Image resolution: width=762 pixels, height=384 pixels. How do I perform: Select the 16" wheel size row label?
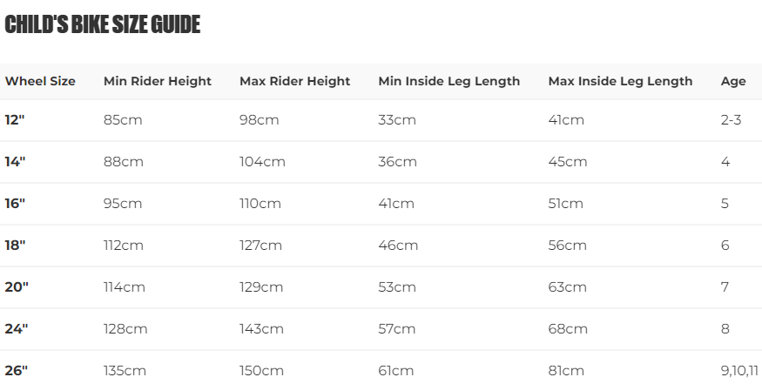click(15, 204)
